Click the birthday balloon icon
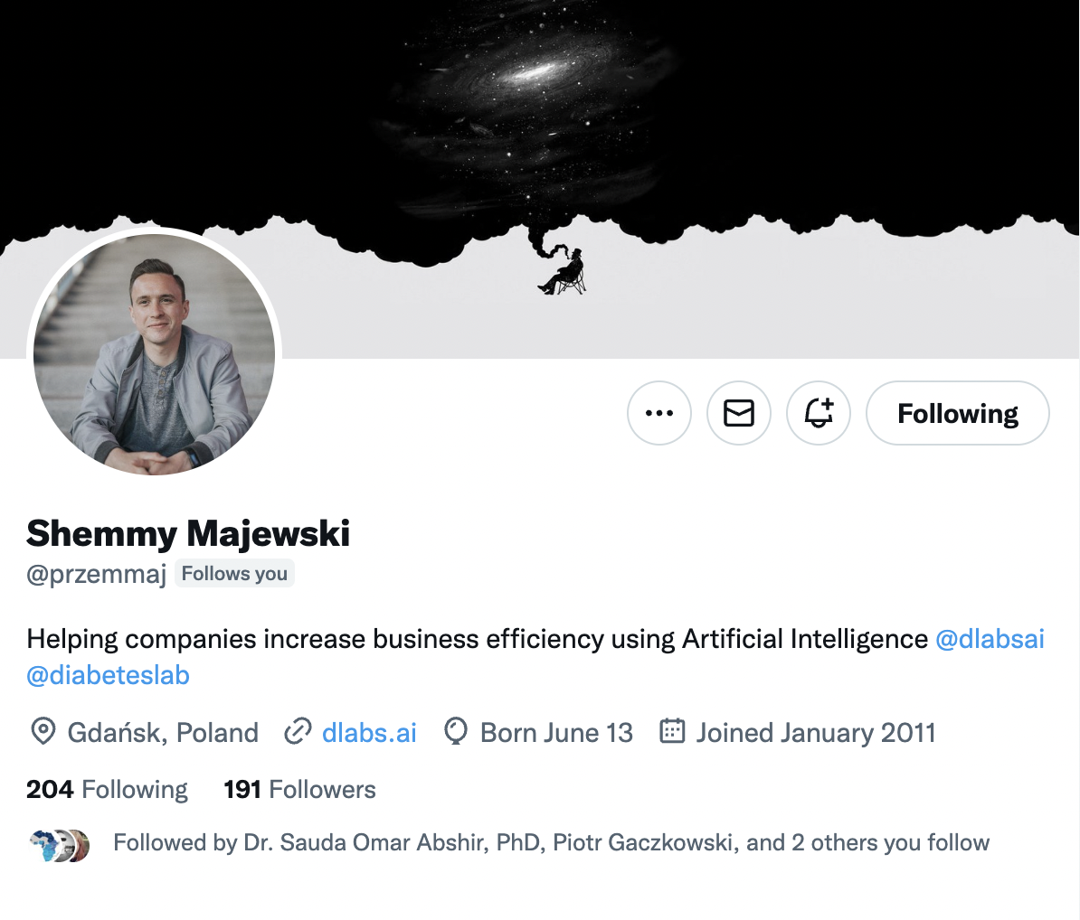1080x920 pixels. (x=456, y=731)
